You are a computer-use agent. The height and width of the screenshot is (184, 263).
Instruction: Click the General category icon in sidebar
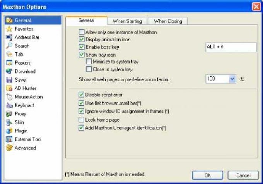[9, 20]
